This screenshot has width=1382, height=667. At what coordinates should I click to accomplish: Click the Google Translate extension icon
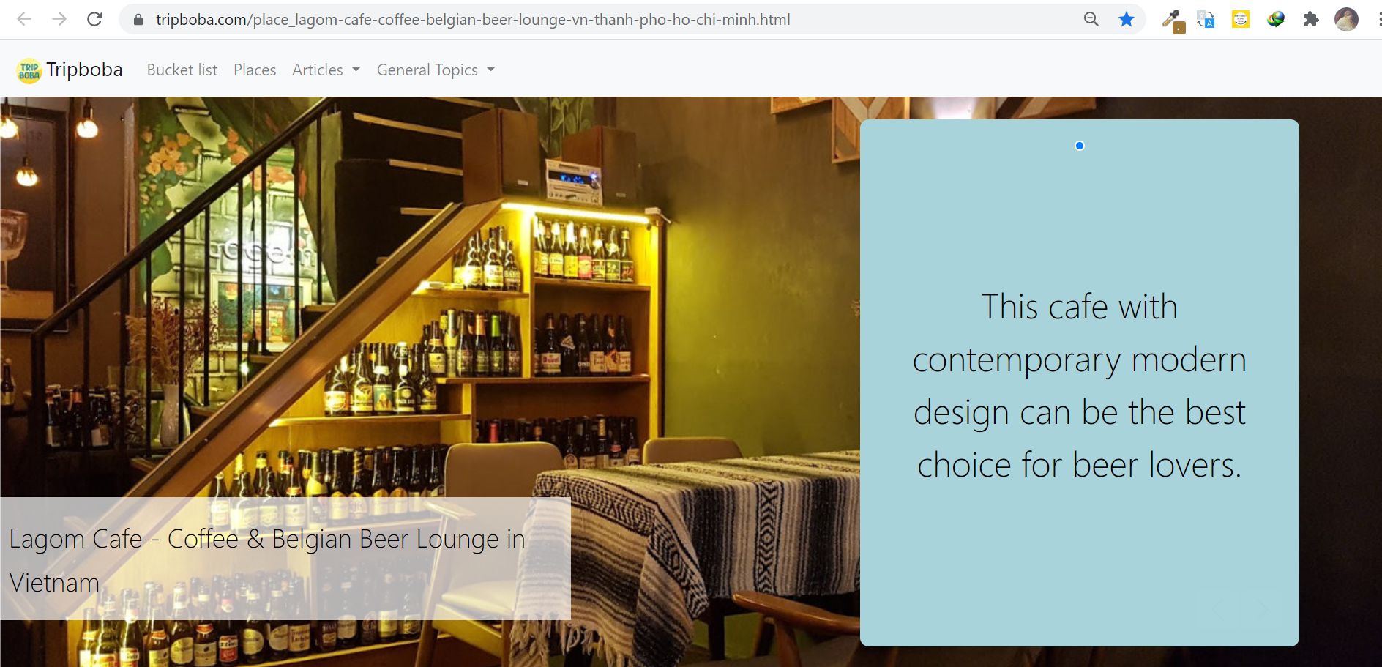pyautogui.click(x=1206, y=19)
